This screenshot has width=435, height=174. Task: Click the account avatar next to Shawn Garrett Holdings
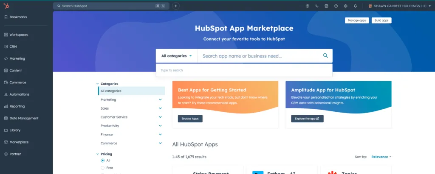point(370,6)
